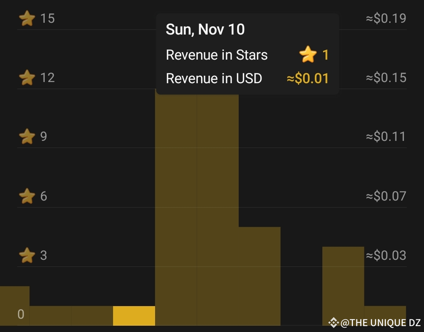Click the ≈$0.19 axis label
Image resolution: width=424 pixels, height=332 pixels.
coord(386,18)
